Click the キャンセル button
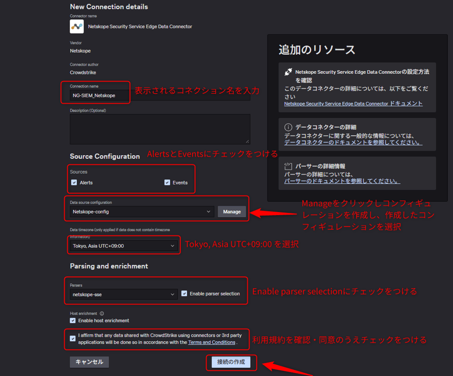The width and height of the screenshot is (453, 376). [89, 362]
